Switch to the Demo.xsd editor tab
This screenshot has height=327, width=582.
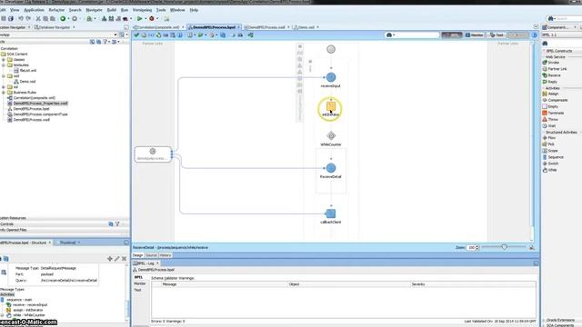tap(306, 27)
